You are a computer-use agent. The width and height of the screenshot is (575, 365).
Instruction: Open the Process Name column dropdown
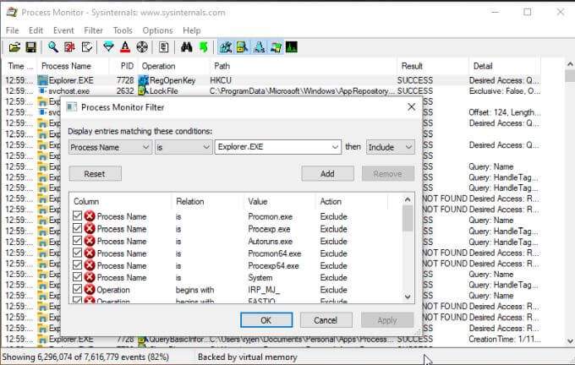pos(110,147)
